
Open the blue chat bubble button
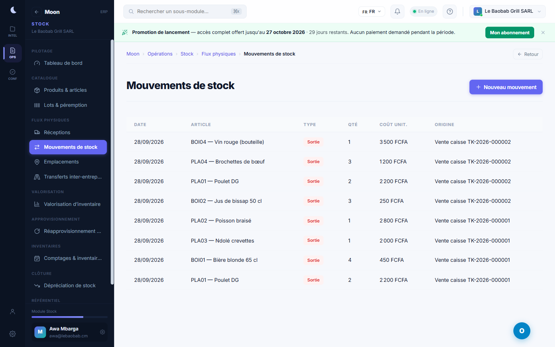pos(522,331)
